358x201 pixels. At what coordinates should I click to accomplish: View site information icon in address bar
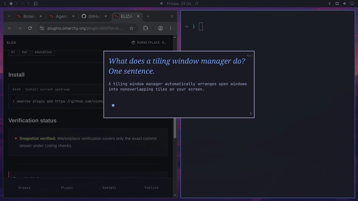pyautogui.click(x=42, y=28)
